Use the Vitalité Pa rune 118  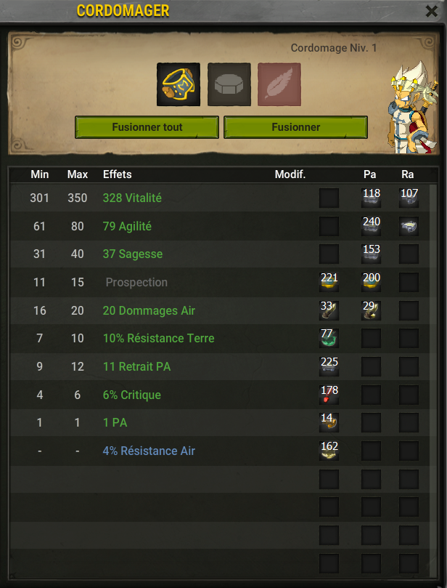click(x=371, y=198)
